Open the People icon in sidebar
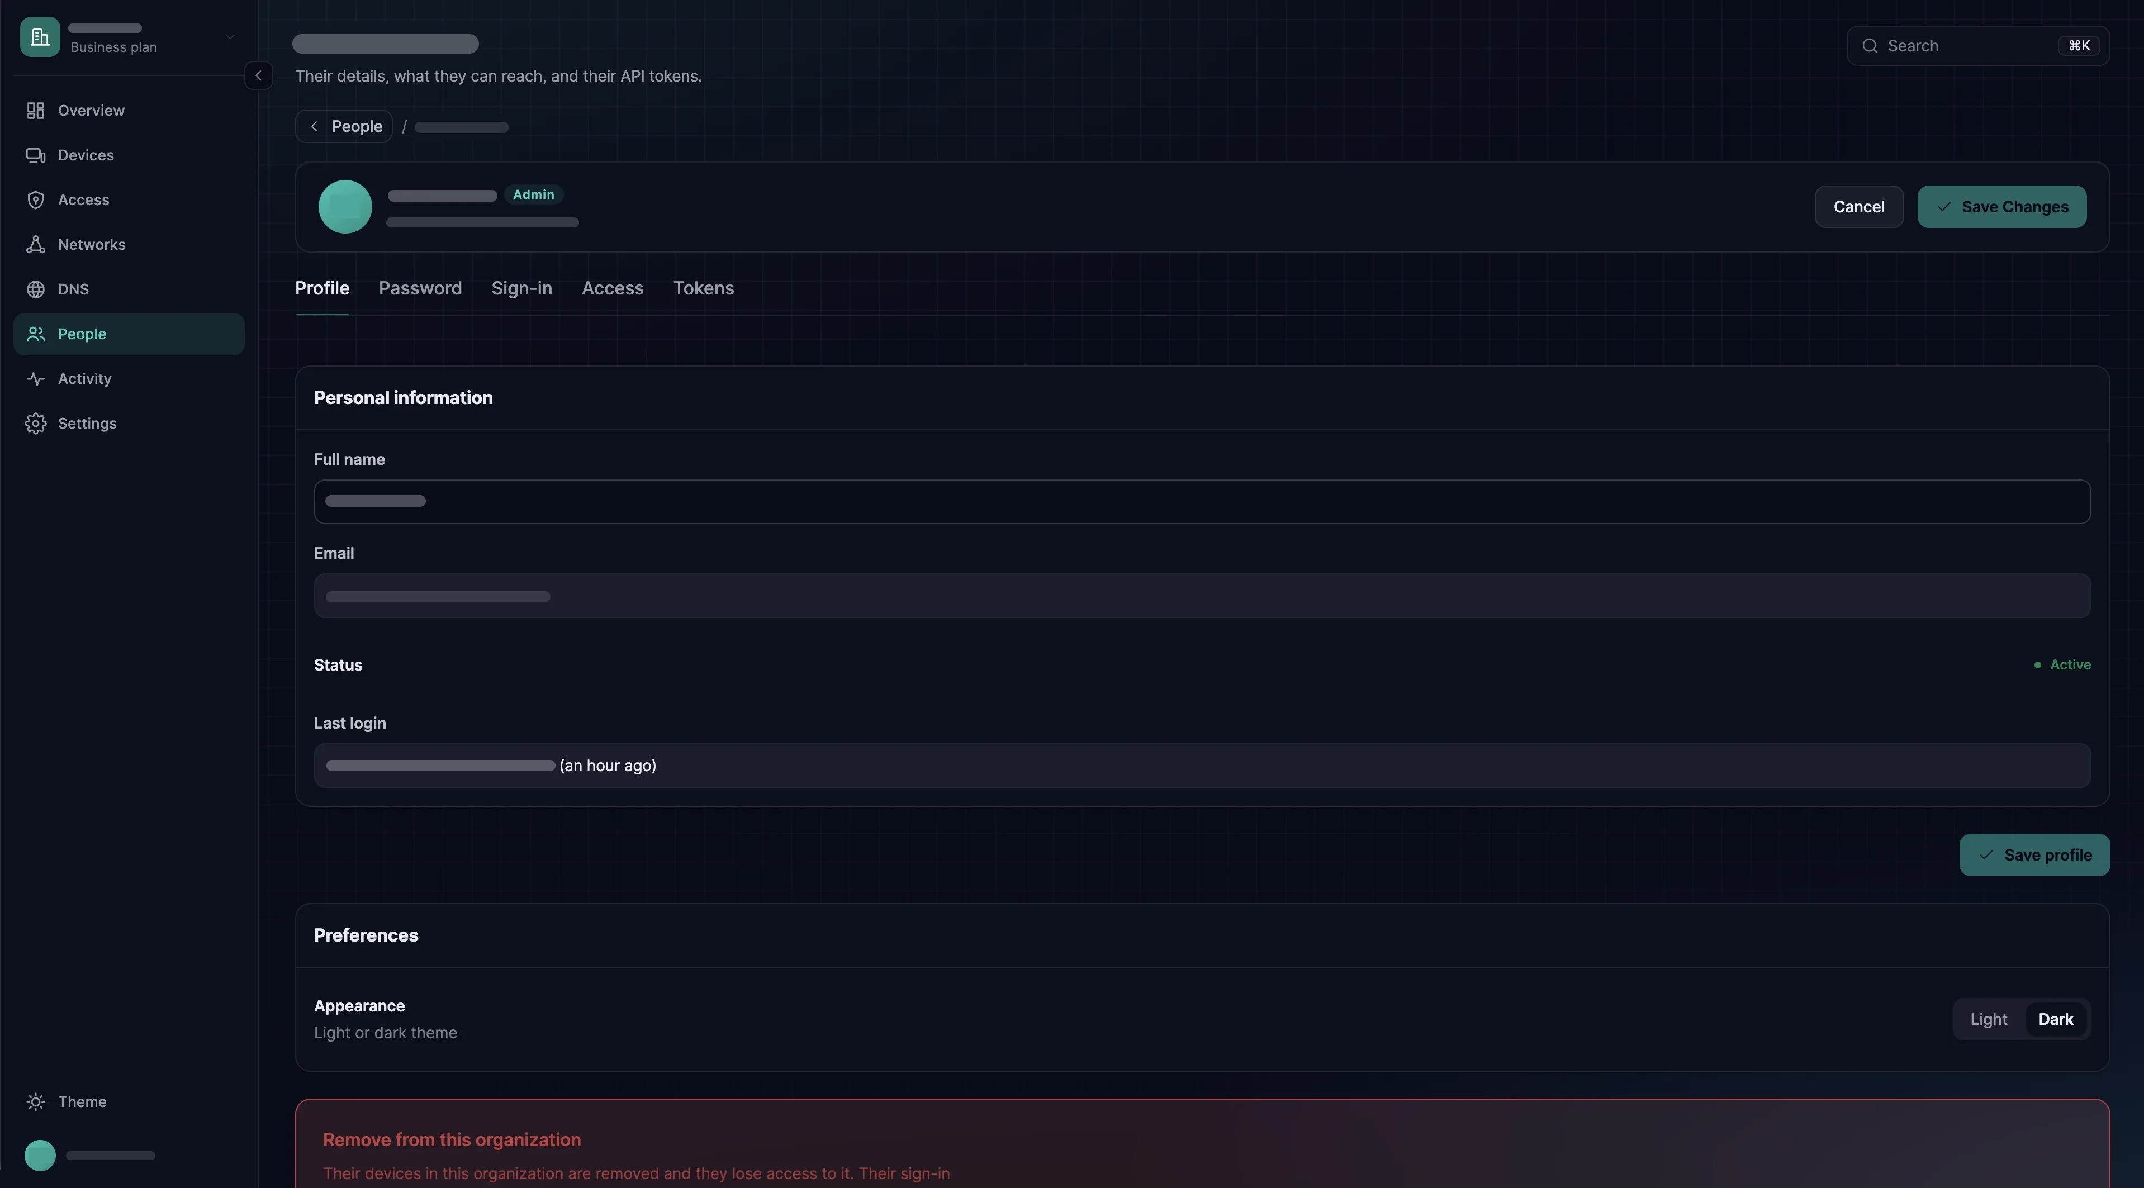 tap(35, 334)
